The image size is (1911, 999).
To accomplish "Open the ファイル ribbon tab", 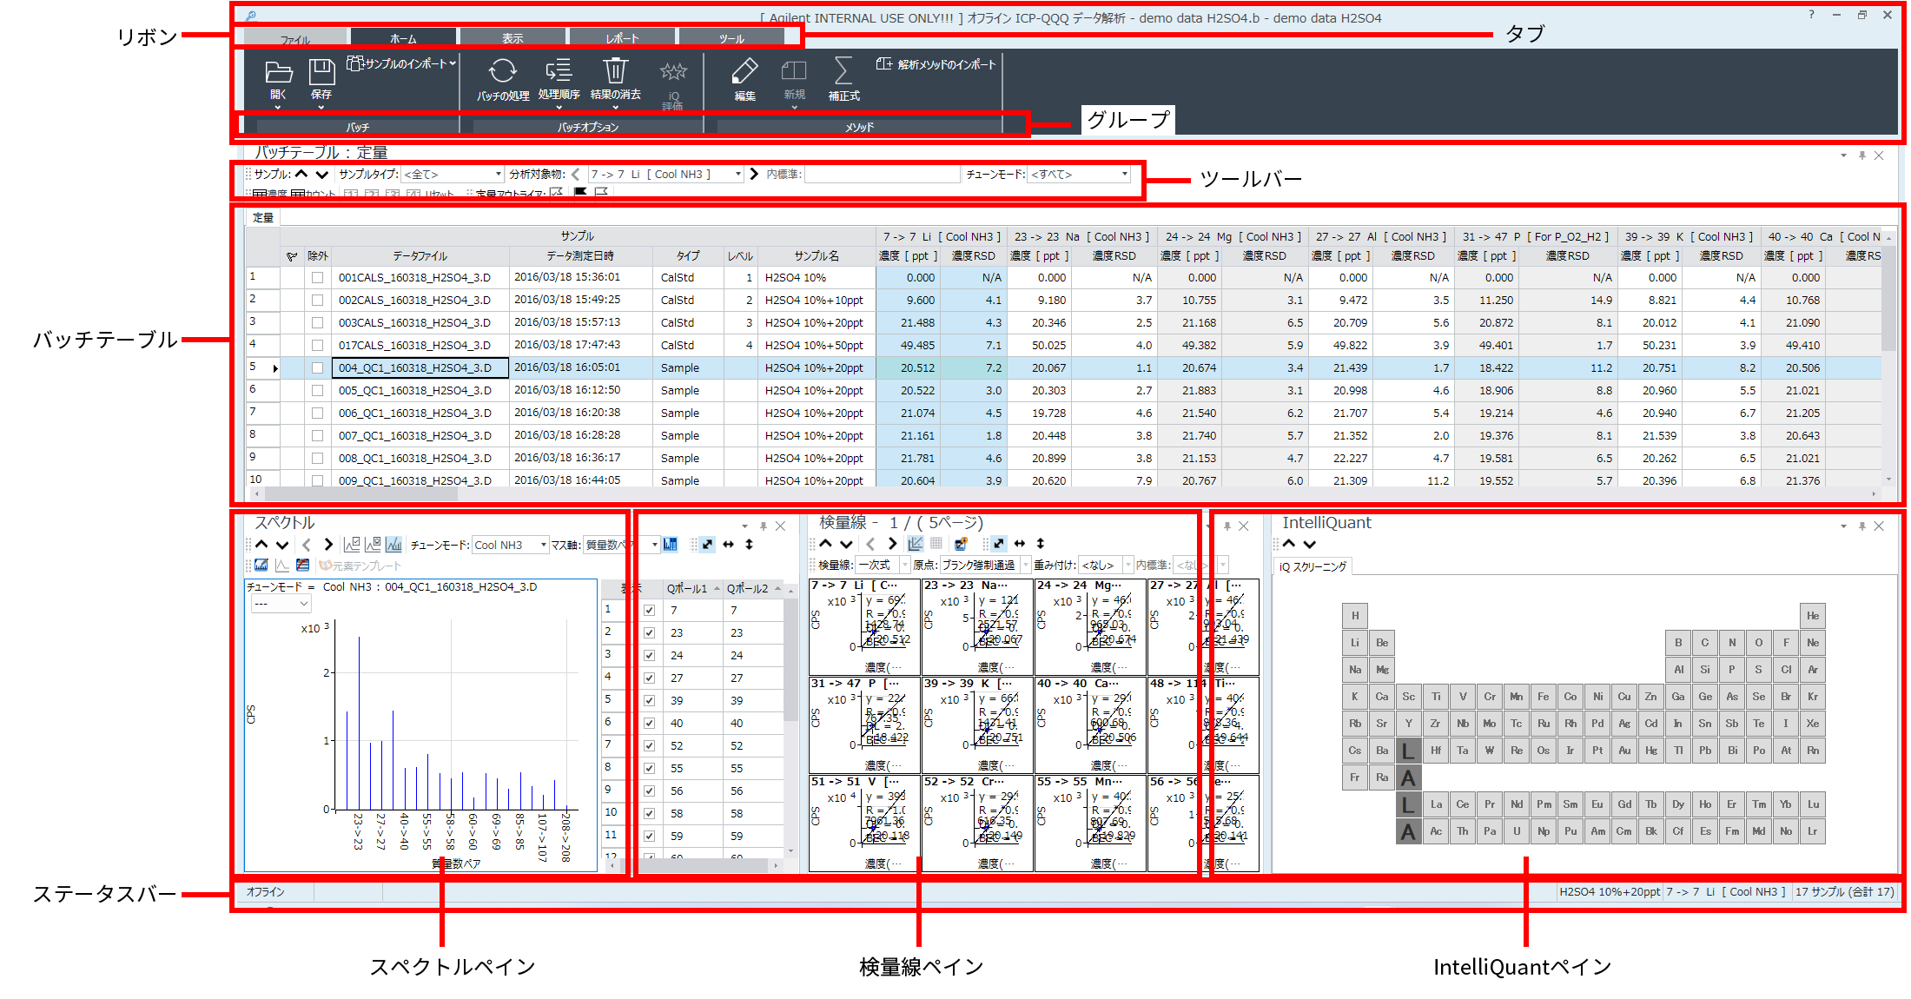I will point(295,38).
